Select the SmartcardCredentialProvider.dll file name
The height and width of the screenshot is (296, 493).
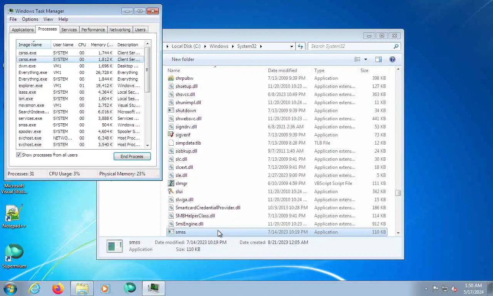[x=208, y=208]
